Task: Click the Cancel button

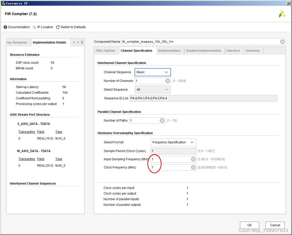Action: 275,225
